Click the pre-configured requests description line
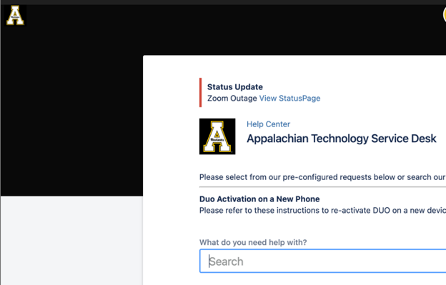Screen dimensions: 446x285 pyautogui.click(x=322, y=177)
